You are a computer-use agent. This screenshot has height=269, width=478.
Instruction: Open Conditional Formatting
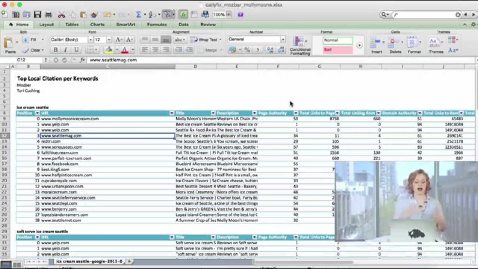tap(300, 46)
